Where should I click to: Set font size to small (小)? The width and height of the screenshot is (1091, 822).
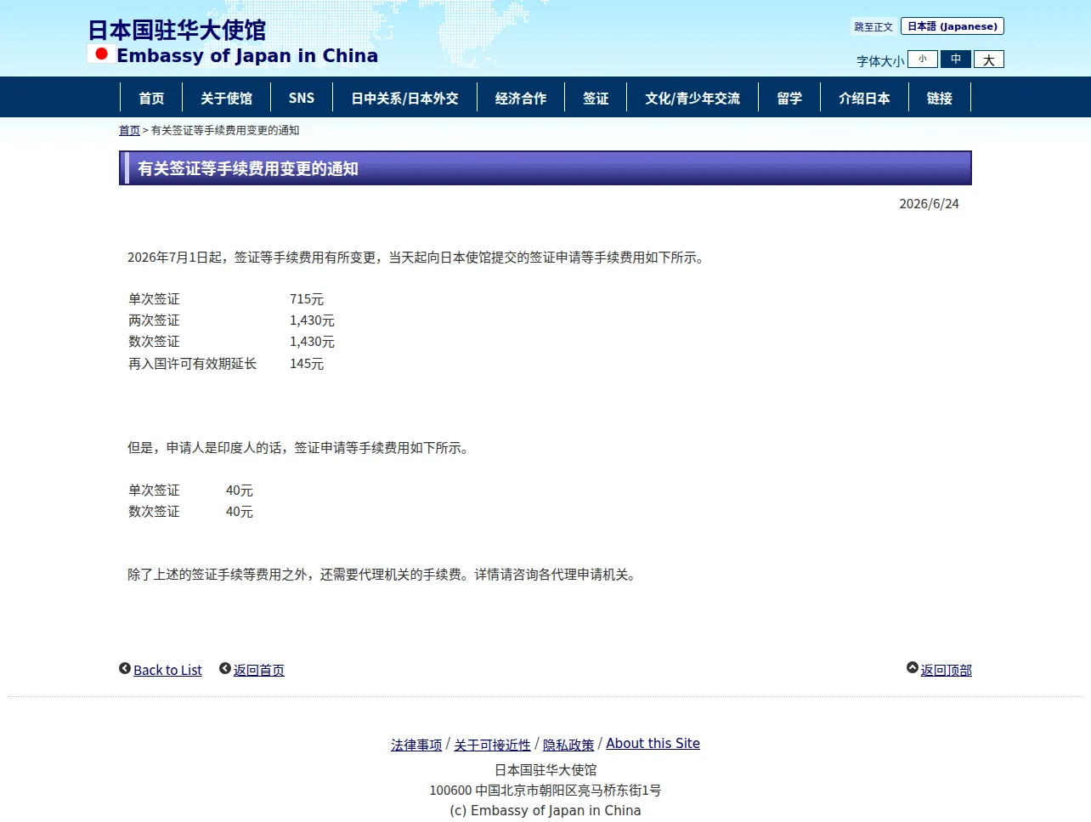click(x=923, y=59)
